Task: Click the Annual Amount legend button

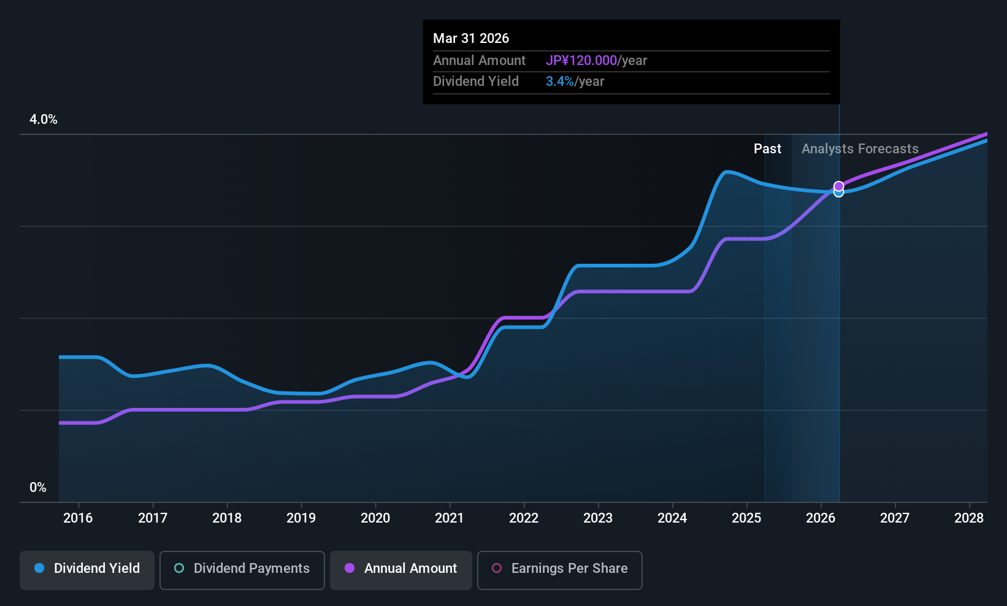Action: [x=400, y=569]
